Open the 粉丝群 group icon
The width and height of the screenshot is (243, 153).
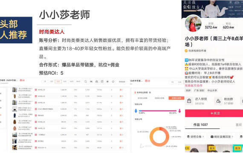tap(218, 101)
